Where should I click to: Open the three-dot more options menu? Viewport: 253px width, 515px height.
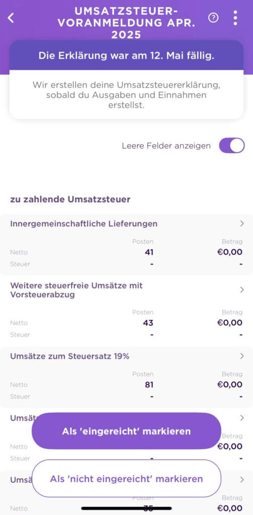pos(235,18)
